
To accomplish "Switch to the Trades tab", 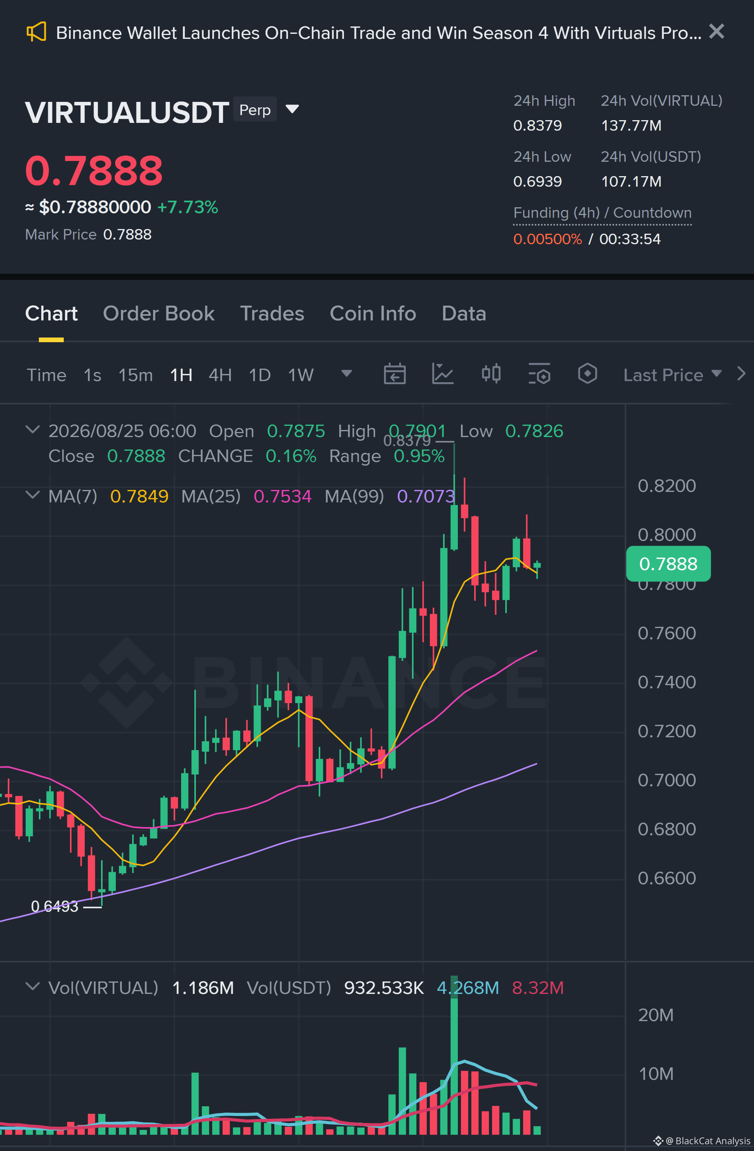I will coord(272,313).
